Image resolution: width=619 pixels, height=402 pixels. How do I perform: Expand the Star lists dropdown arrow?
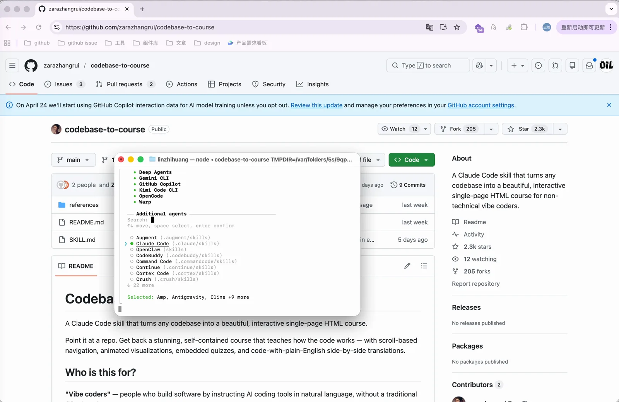pos(560,129)
